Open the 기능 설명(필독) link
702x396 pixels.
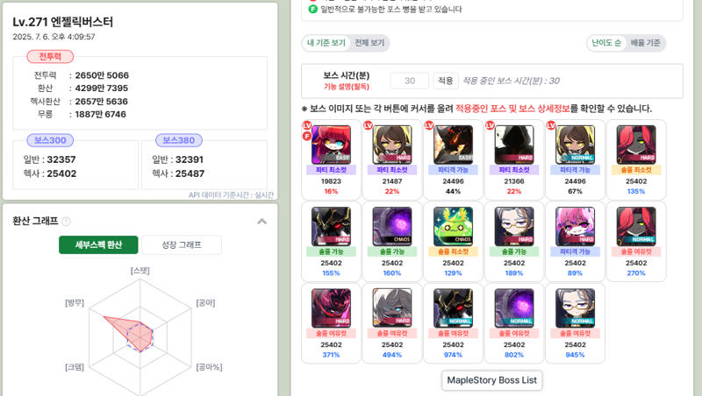[347, 87]
